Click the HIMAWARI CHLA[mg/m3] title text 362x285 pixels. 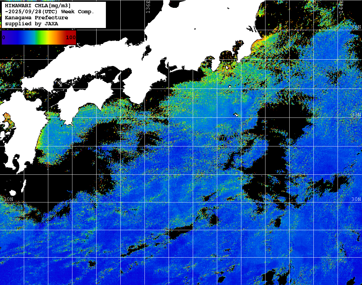click(x=38, y=6)
